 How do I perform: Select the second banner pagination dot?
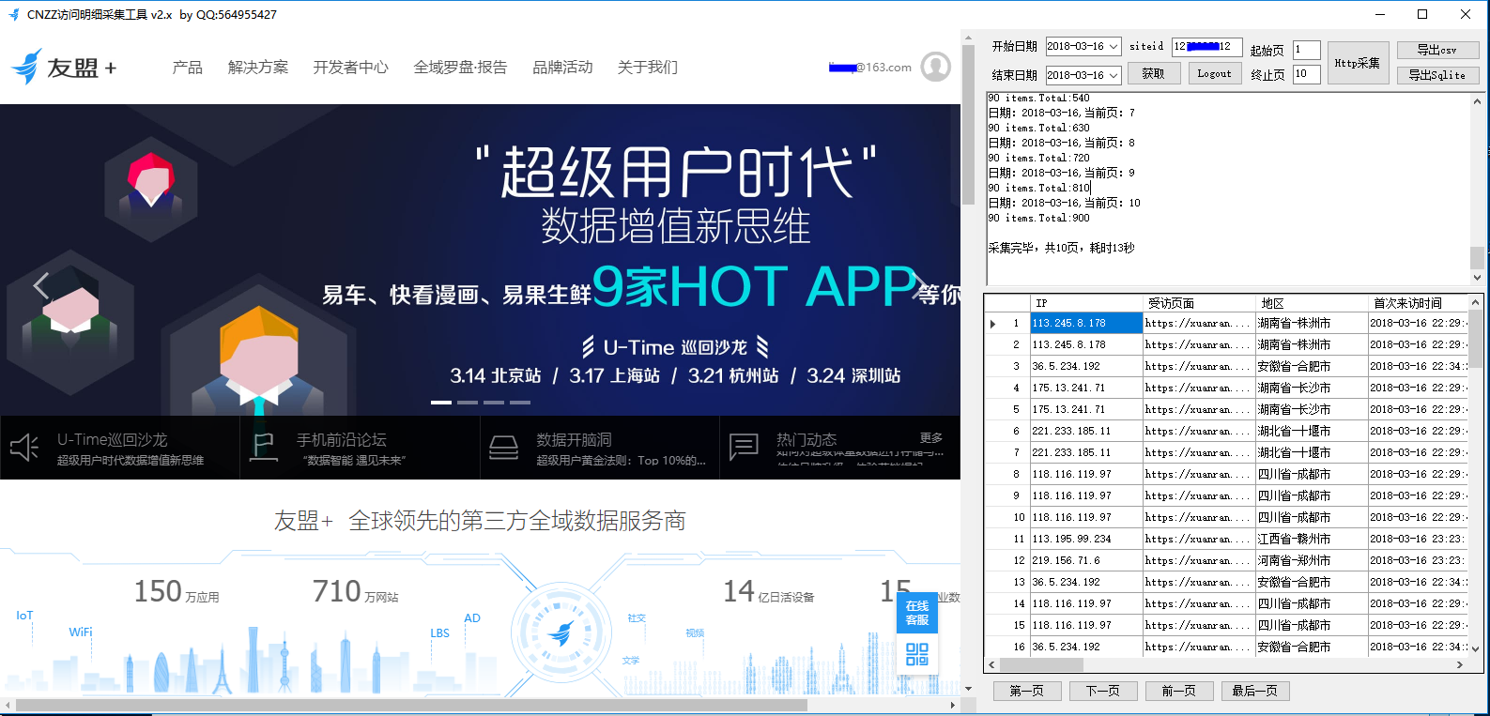coord(468,403)
